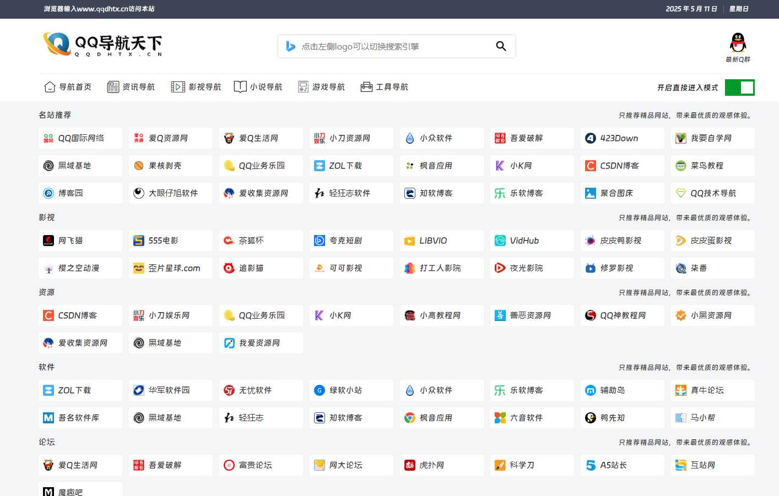Image resolution: width=779 pixels, height=496 pixels.
Task: Click the 聚合图床 site icon
Action: point(591,193)
